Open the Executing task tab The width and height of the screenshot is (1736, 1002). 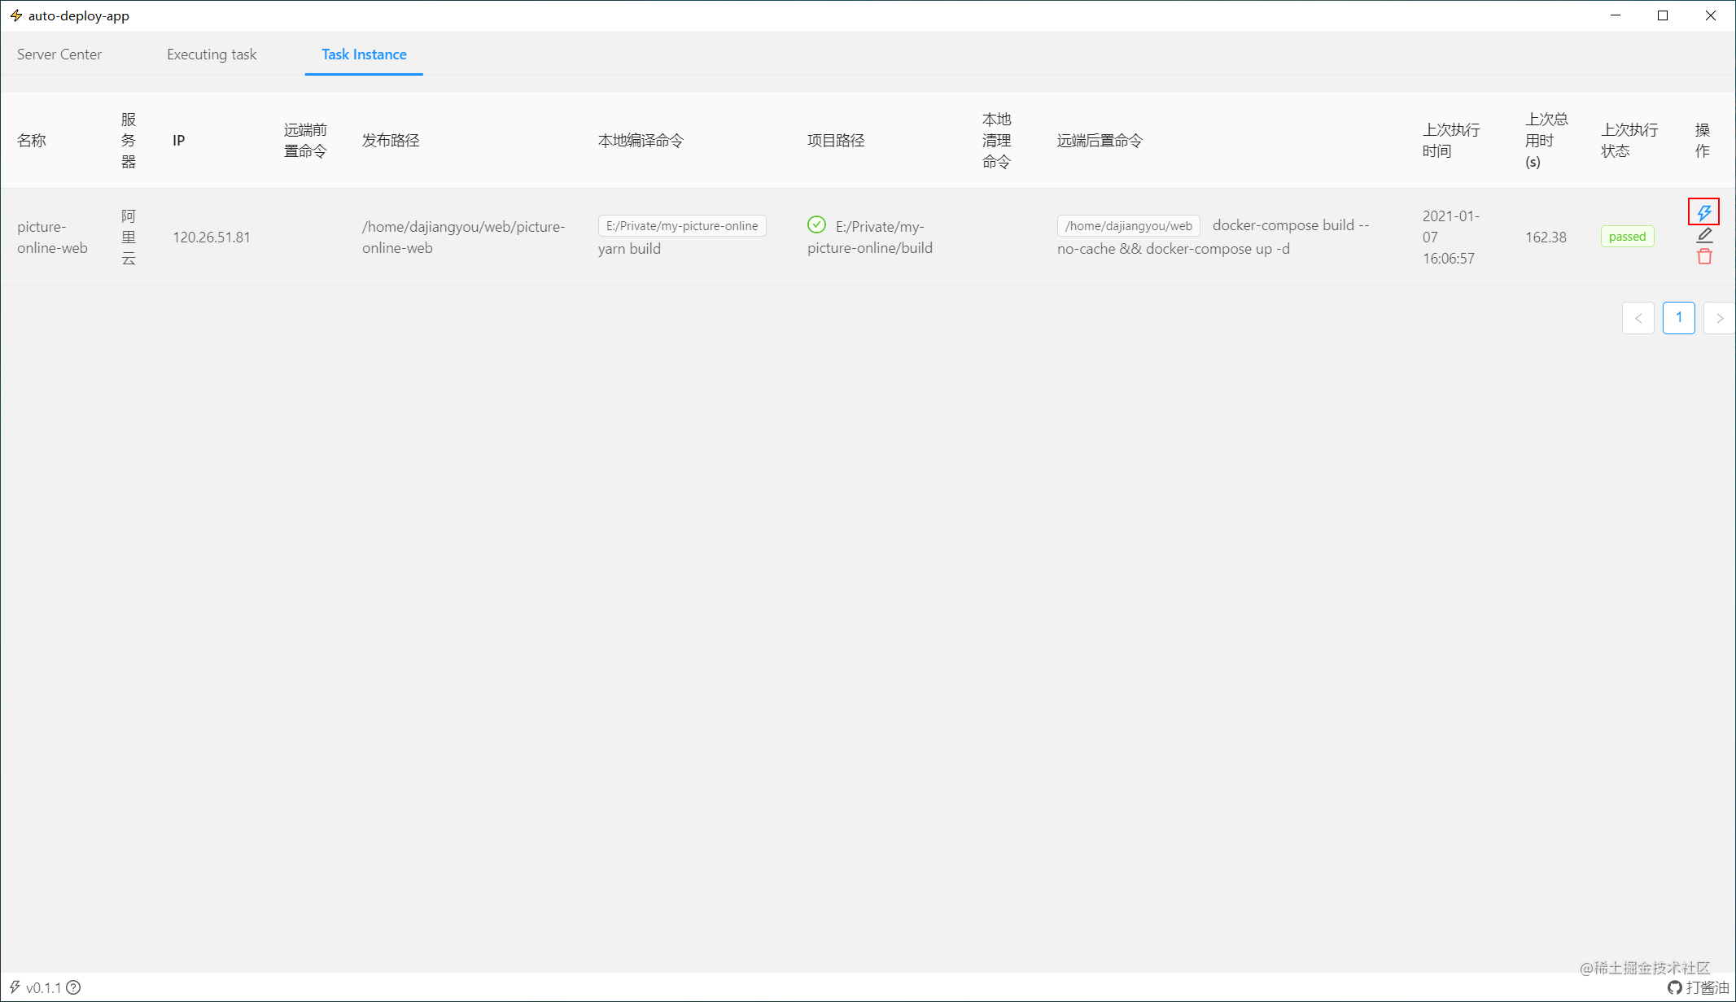[x=212, y=54]
